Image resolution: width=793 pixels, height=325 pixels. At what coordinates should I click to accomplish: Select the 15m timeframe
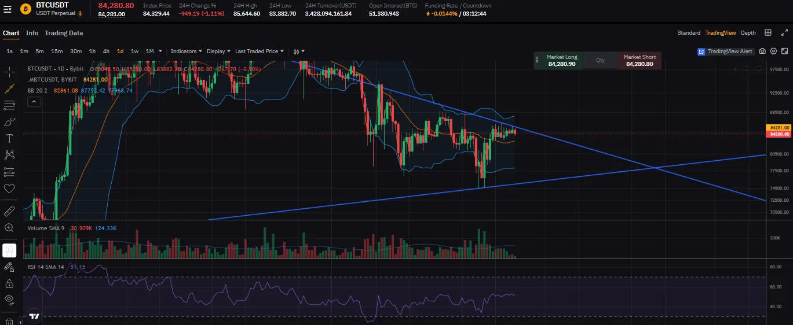click(57, 51)
